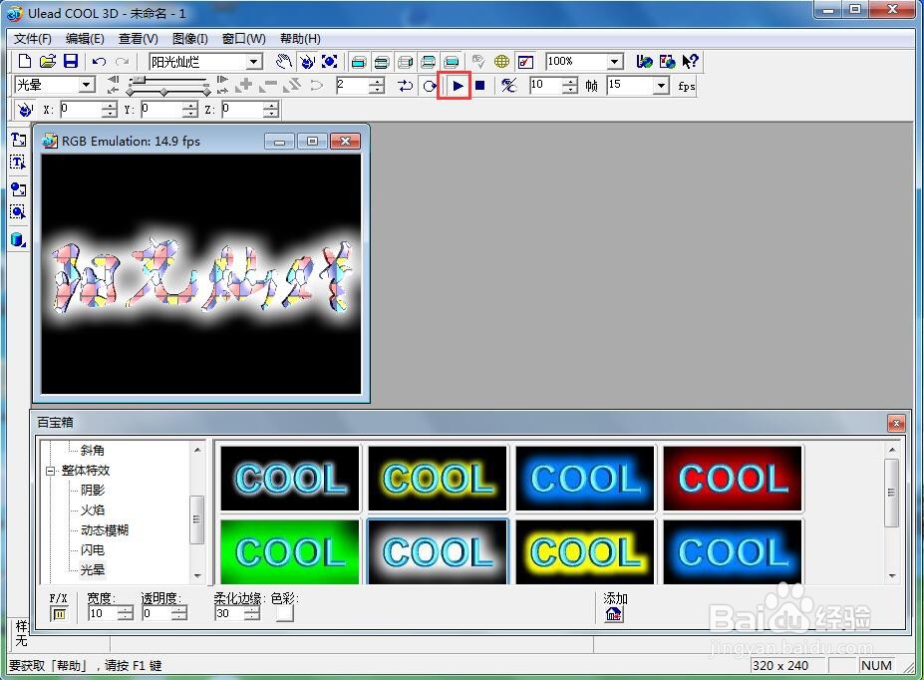Redo the undone action
This screenshot has height=680, width=924.
pyautogui.click(x=122, y=61)
